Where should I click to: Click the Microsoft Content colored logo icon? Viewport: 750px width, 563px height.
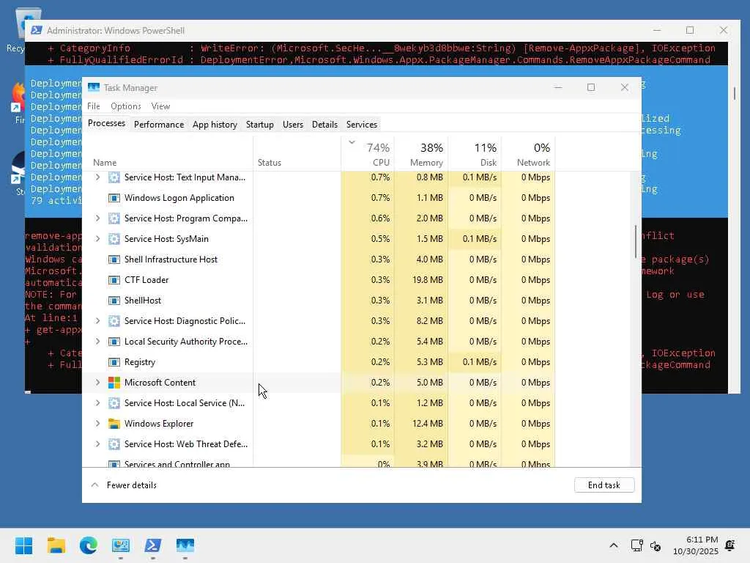(x=114, y=383)
